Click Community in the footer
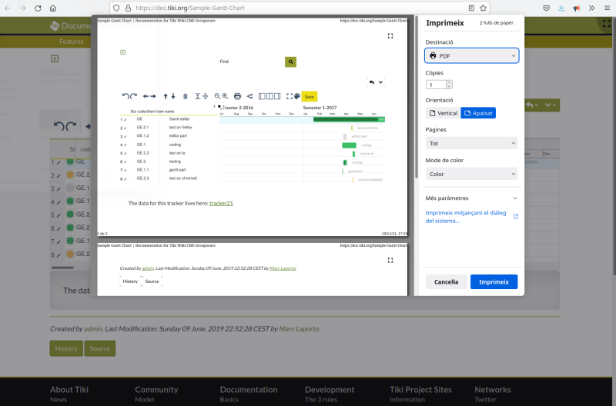 [x=156, y=390]
